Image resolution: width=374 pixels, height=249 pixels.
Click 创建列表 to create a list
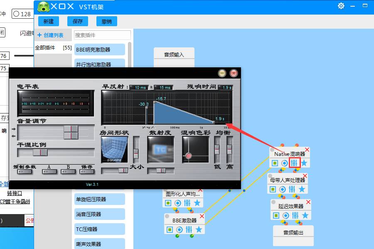coord(50,35)
